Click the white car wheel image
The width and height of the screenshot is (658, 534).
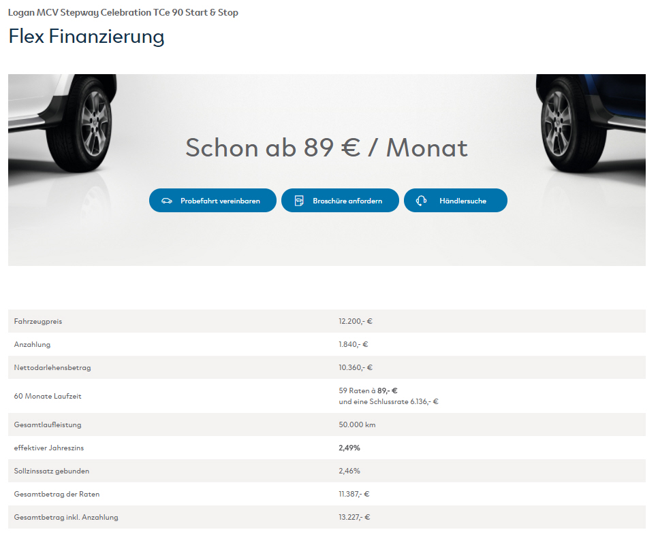tap(63, 124)
